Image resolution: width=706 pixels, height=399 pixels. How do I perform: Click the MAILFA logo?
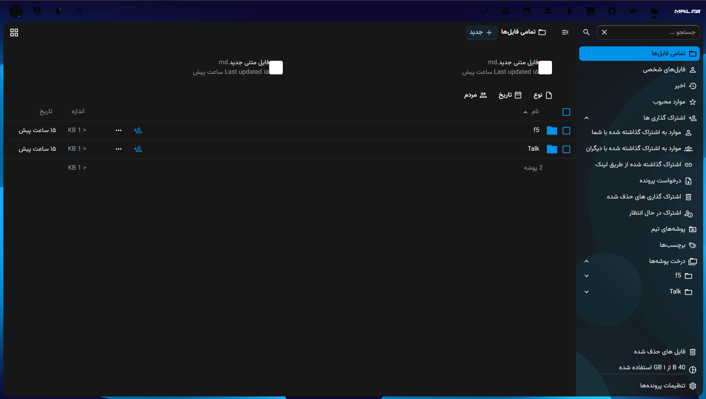[x=687, y=11]
